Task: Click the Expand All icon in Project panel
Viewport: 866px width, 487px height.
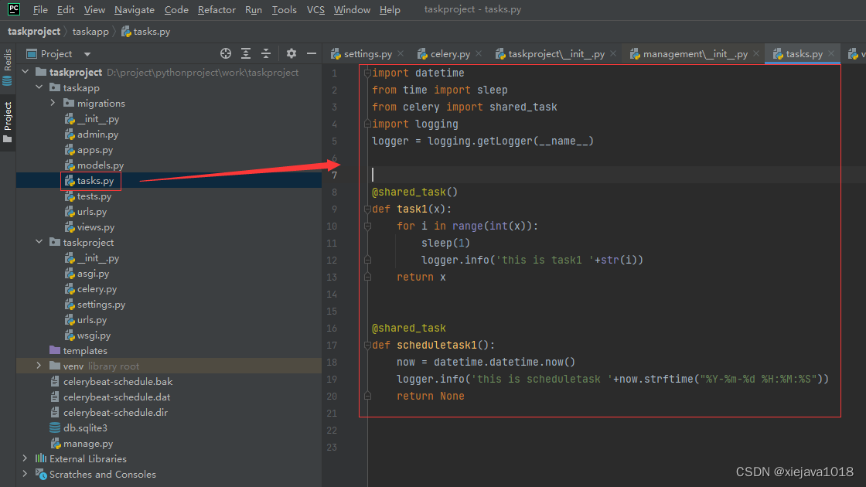Action: click(246, 53)
